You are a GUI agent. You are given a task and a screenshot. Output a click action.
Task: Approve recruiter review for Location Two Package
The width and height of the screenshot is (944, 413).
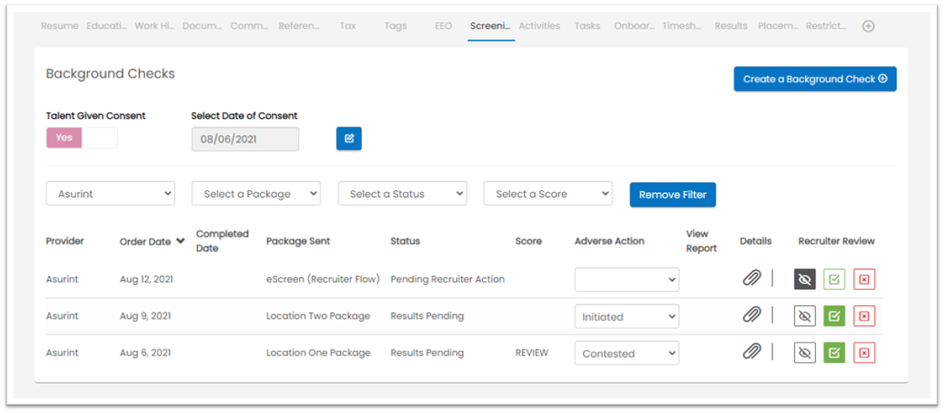tap(835, 316)
